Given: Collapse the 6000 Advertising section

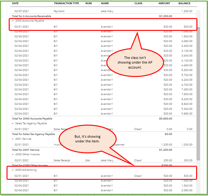Looking at the screenshot, I should (13, 170).
